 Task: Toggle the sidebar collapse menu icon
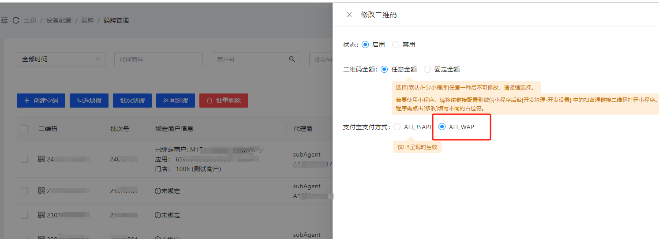tap(4, 20)
